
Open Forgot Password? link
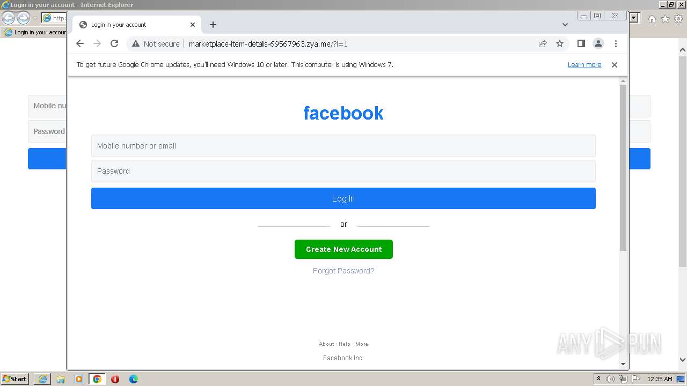click(343, 271)
